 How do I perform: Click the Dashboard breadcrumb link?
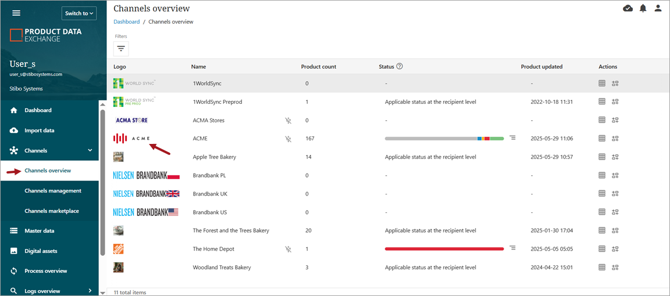point(126,22)
